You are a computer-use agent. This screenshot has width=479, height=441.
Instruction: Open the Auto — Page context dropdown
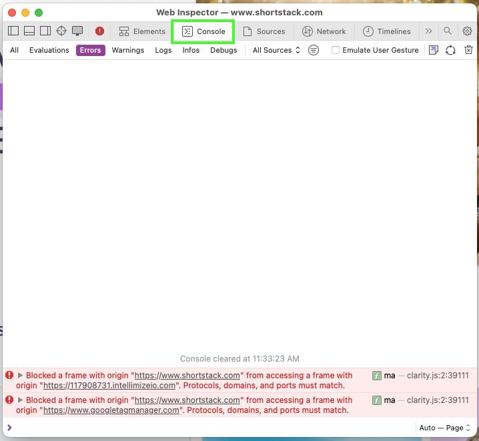click(444, 428)
